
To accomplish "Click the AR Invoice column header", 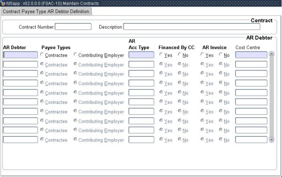I will (214, 47).
